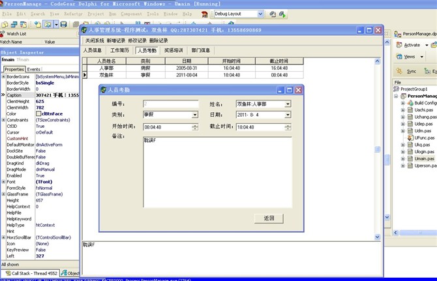
Task: Expand the Font property node
Action: click(x=3, y=182)
